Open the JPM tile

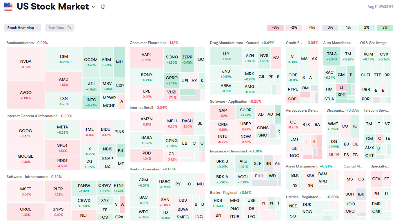(144, 183)
